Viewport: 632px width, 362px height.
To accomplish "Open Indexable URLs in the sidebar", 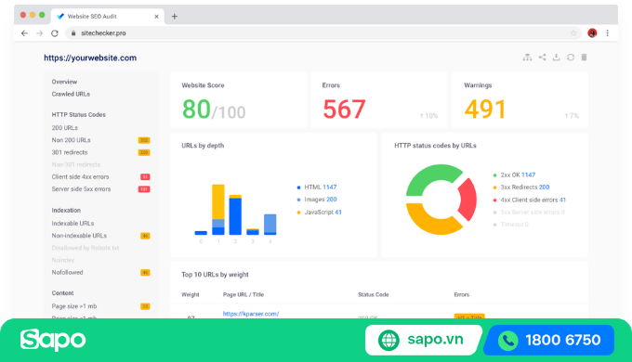I will coord(72,223).
